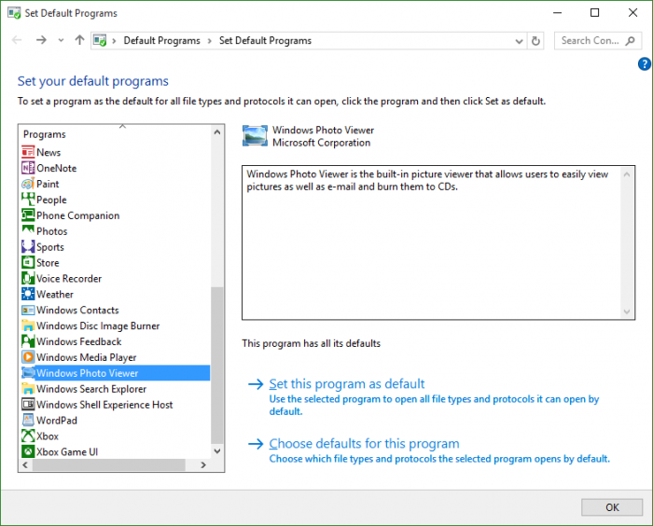
Task: Click the People app icon
Action: click(x=28, y=200)
